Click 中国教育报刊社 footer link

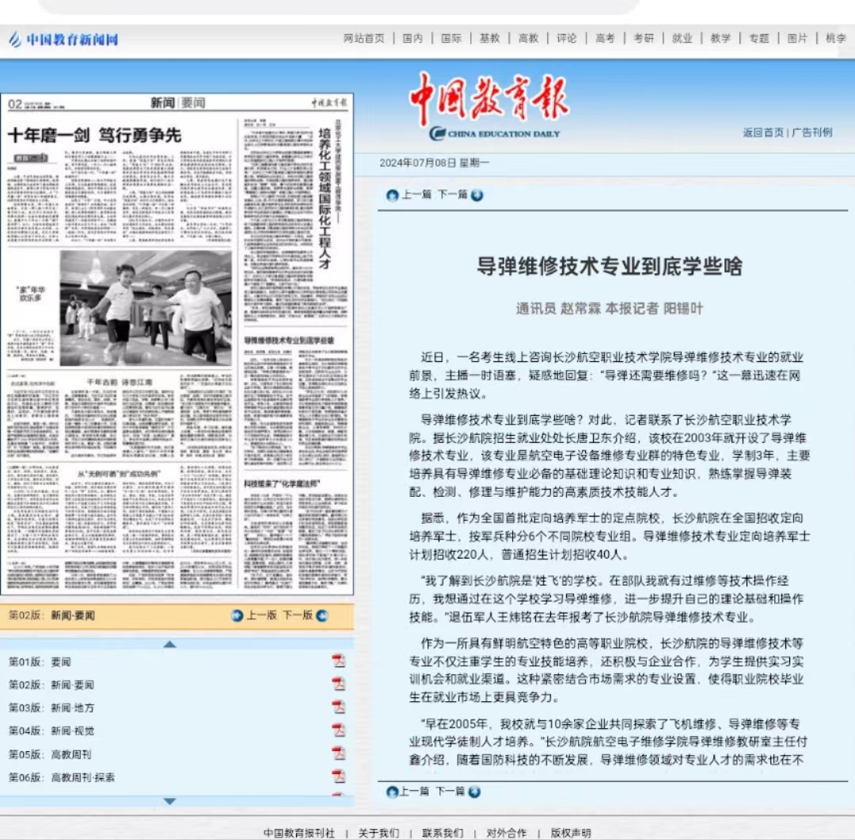click(x=298, y=833)
